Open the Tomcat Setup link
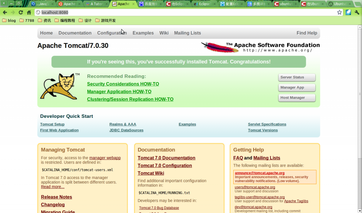This screenshot has height=213, width=362. pos(52,124)
